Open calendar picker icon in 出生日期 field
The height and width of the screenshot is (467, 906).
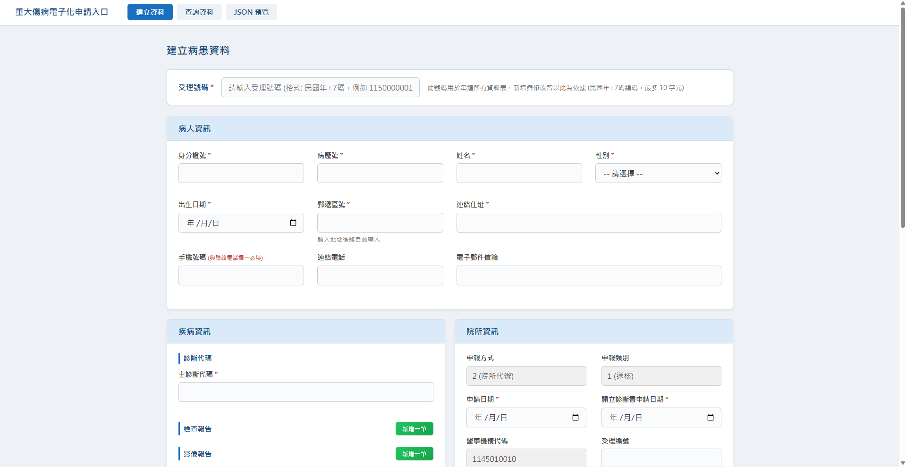293,223
